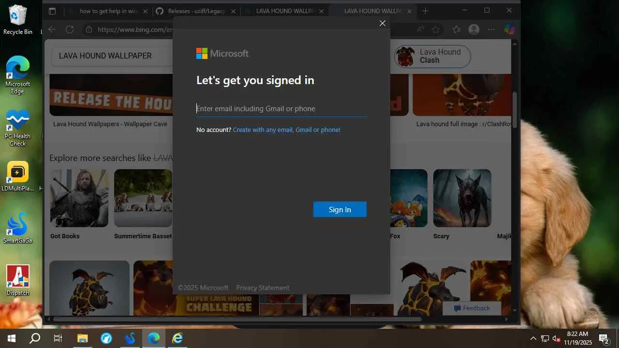Click the email or phone input field
This screenshot has width=619, height=348.
click(x=281, y=108)
